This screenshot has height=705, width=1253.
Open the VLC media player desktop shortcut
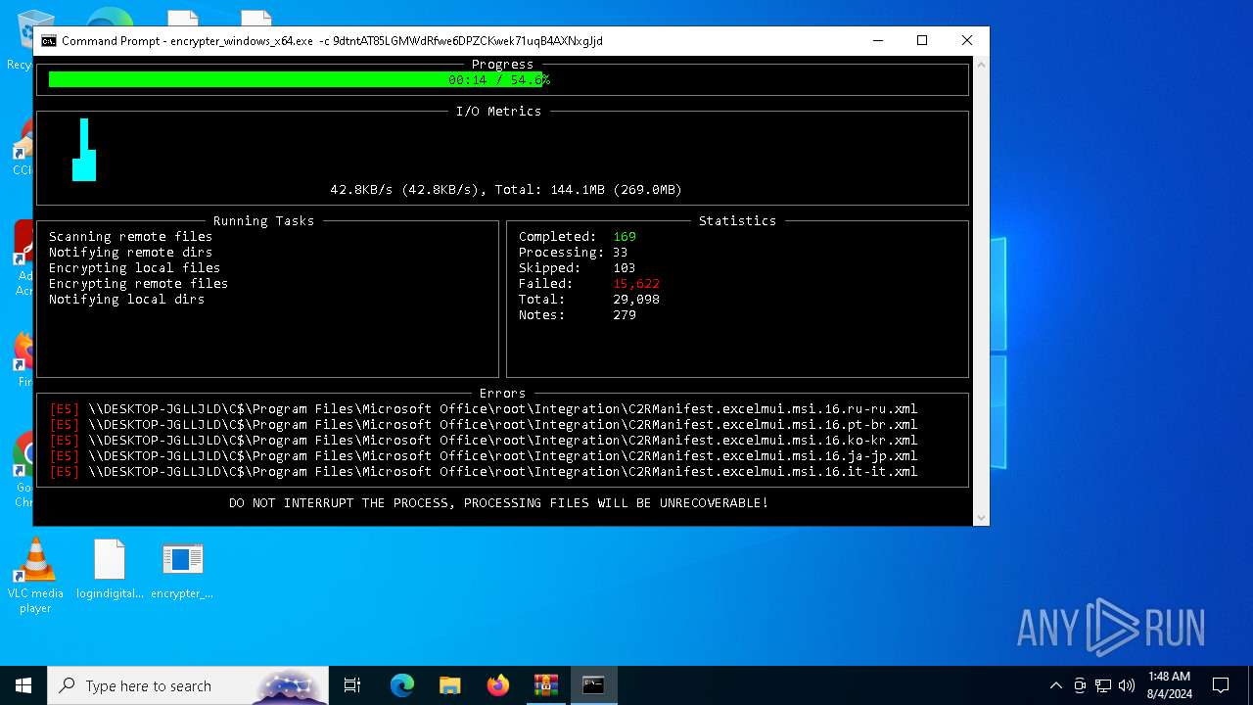coord(35,576)
